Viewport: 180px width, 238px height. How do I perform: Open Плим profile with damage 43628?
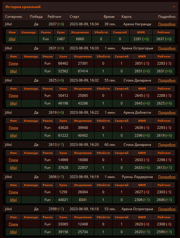pos(13,128)
